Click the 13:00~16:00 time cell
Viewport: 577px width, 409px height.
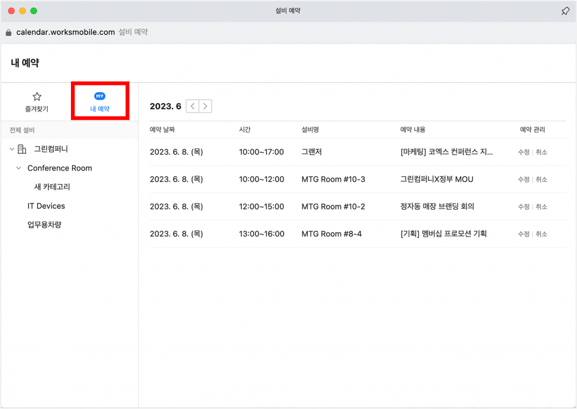pos(261,233)
